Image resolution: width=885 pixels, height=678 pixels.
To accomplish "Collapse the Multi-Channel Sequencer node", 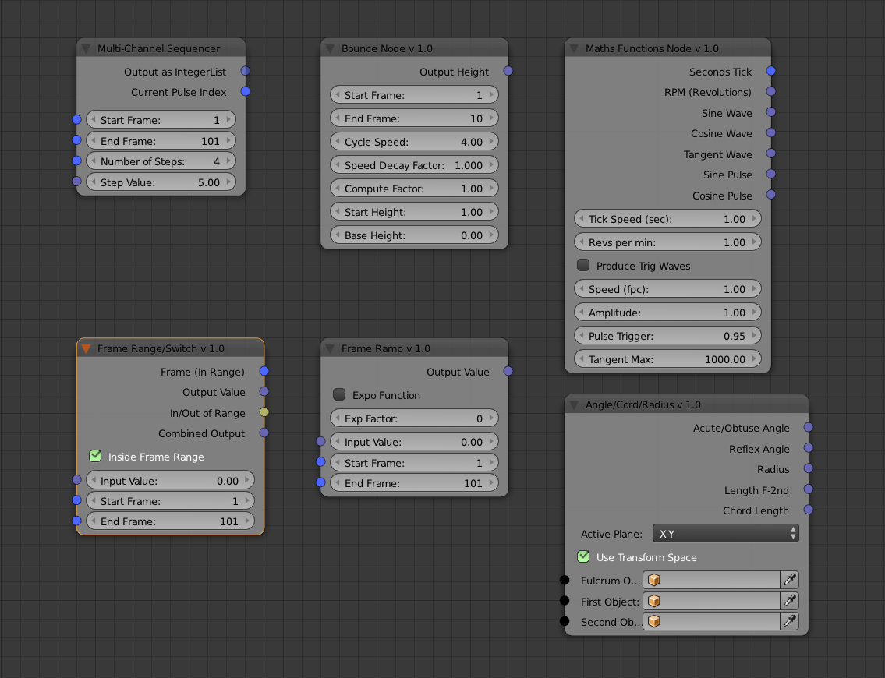I will pyautogui.click(x=86, y=49).
